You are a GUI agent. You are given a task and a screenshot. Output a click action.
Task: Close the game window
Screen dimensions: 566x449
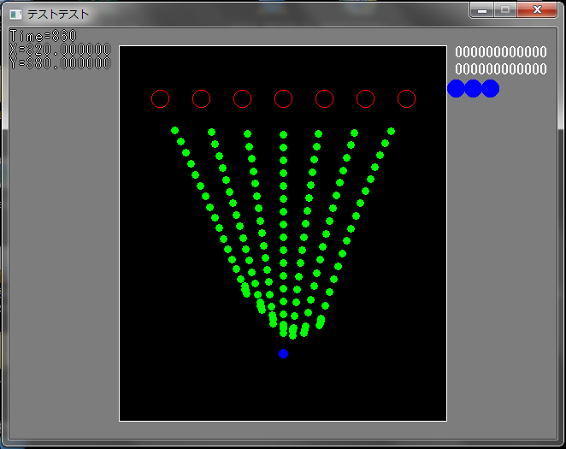point(536,9)
